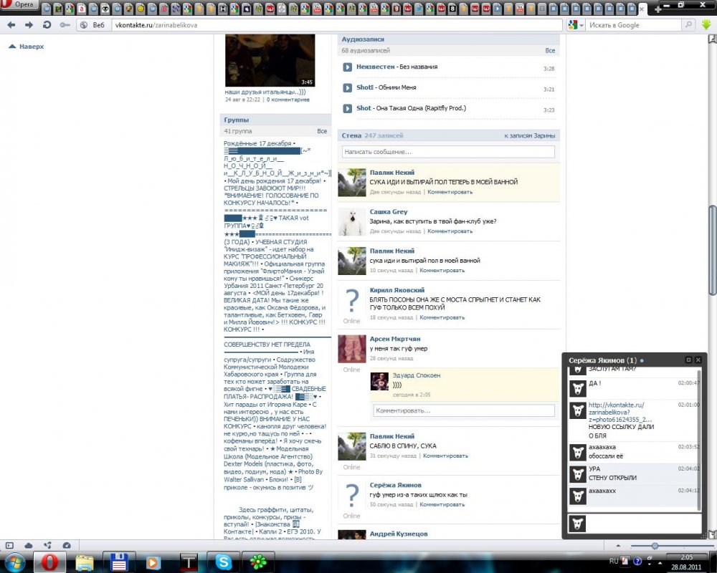Click the search magnifier button
717x573 pixels.
point(688,25)
